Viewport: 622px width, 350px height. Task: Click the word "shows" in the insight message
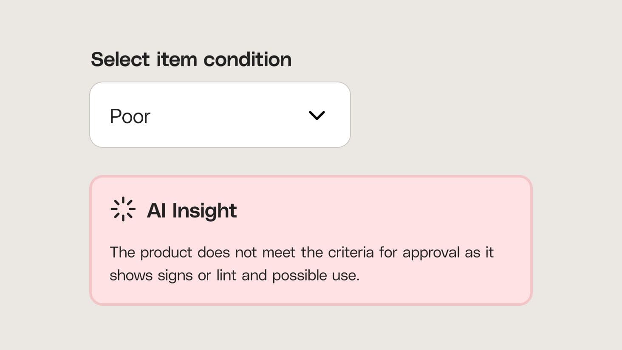tap(131, 276)
